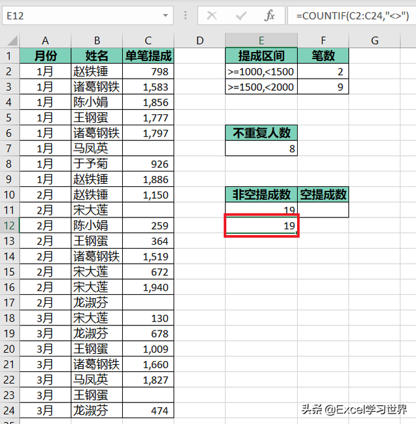The height and width of the screenshot is (424, 416).
Task: Click the Select All corner triangle
Action: (12, 40)
